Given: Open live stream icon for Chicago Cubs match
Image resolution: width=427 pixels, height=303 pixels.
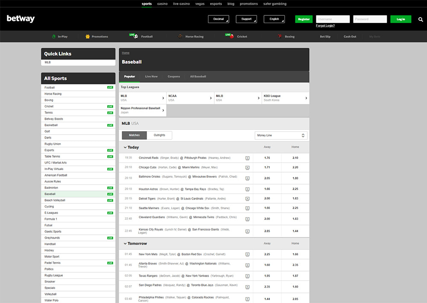Looking at the screenshot, I should coord(247,167).
